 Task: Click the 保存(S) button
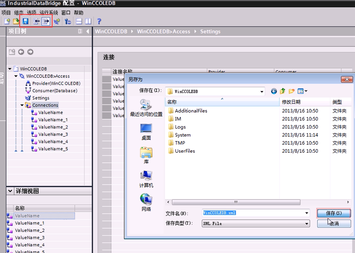pos(334,213)
